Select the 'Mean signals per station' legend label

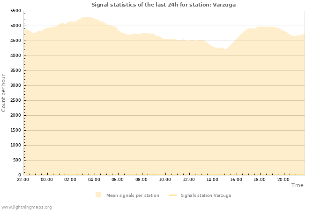133,195
